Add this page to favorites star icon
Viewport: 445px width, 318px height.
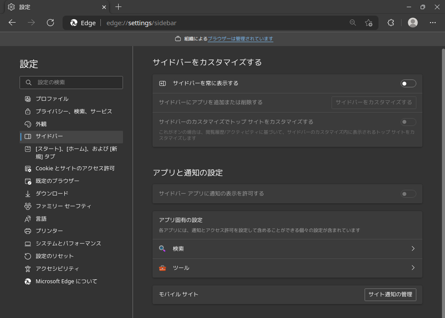(x=369, y=23)
